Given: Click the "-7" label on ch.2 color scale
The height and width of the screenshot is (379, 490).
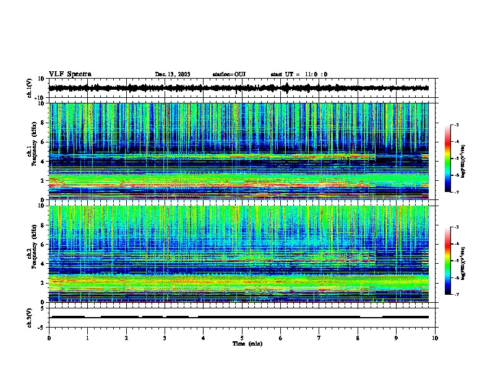Looking at the screenshot, I should coord(457,294).
